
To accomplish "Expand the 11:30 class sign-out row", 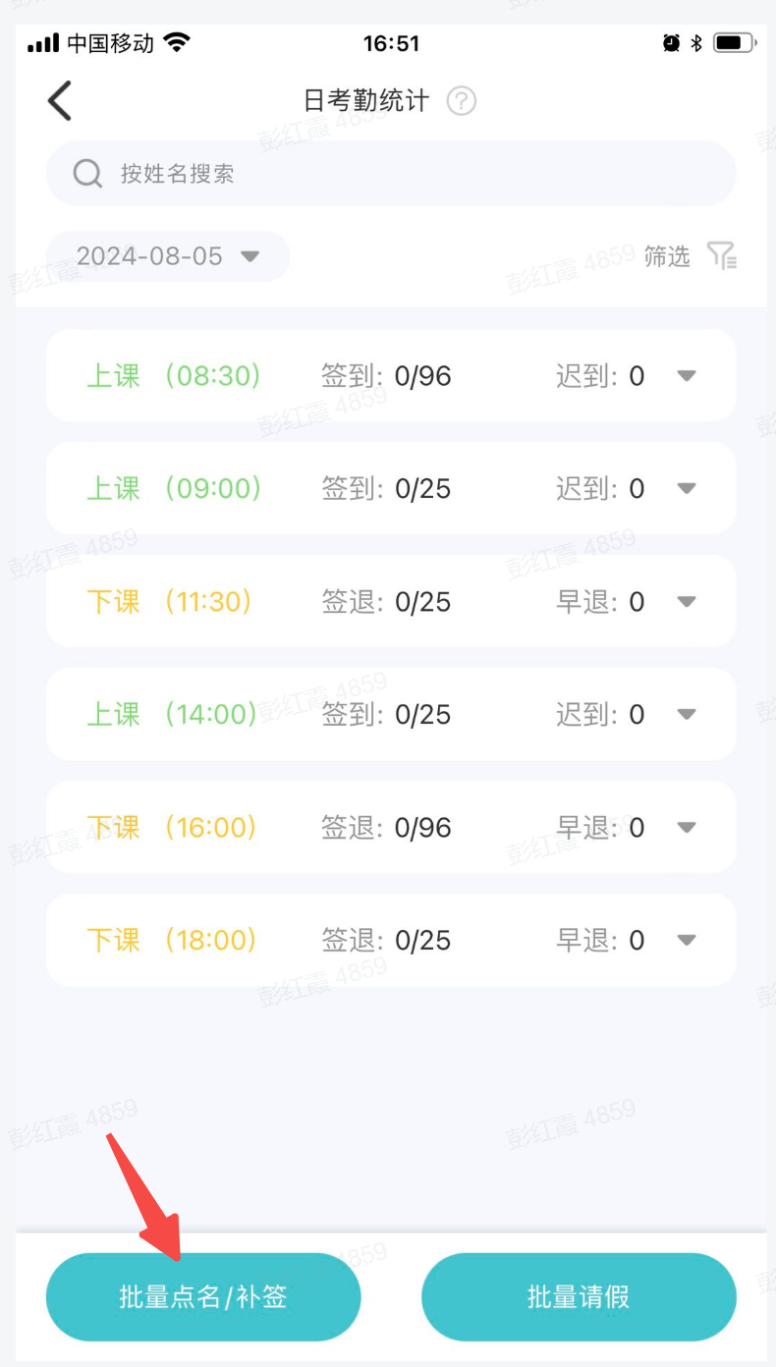I will click(687, 601).
